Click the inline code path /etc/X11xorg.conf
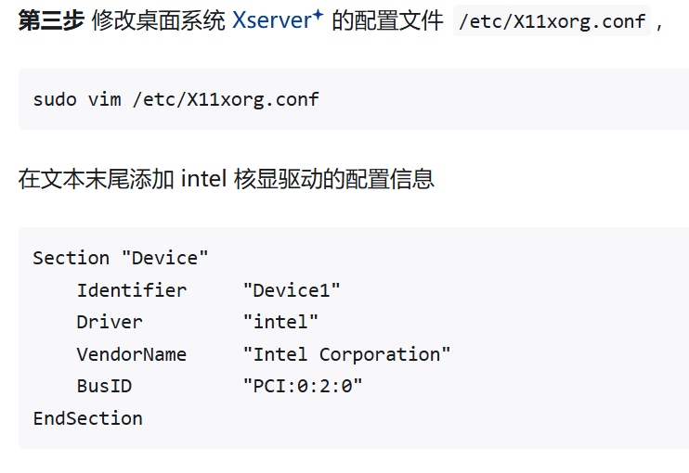The width and height of the screenshot is (689, 473). 552,21
